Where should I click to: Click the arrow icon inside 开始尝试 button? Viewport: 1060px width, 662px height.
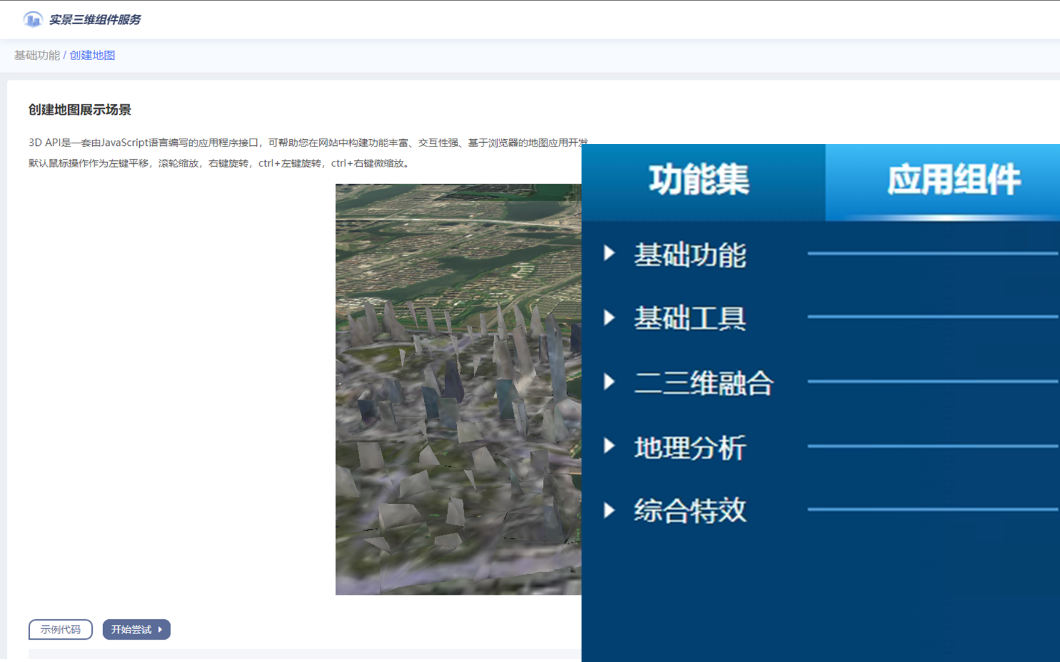pyautogui.click(x=160, y=629)
